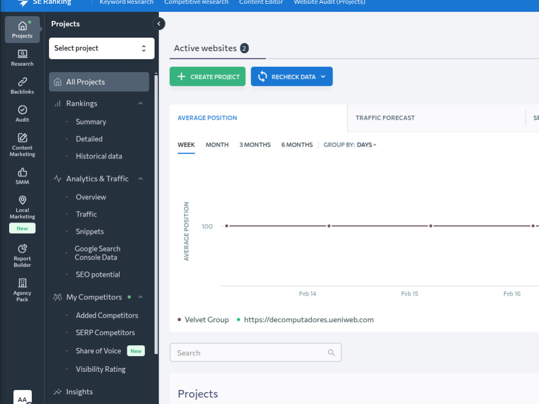The height and width of the screenshot is (404, 539).
Task: Select the Week time range
Action: 186,144
